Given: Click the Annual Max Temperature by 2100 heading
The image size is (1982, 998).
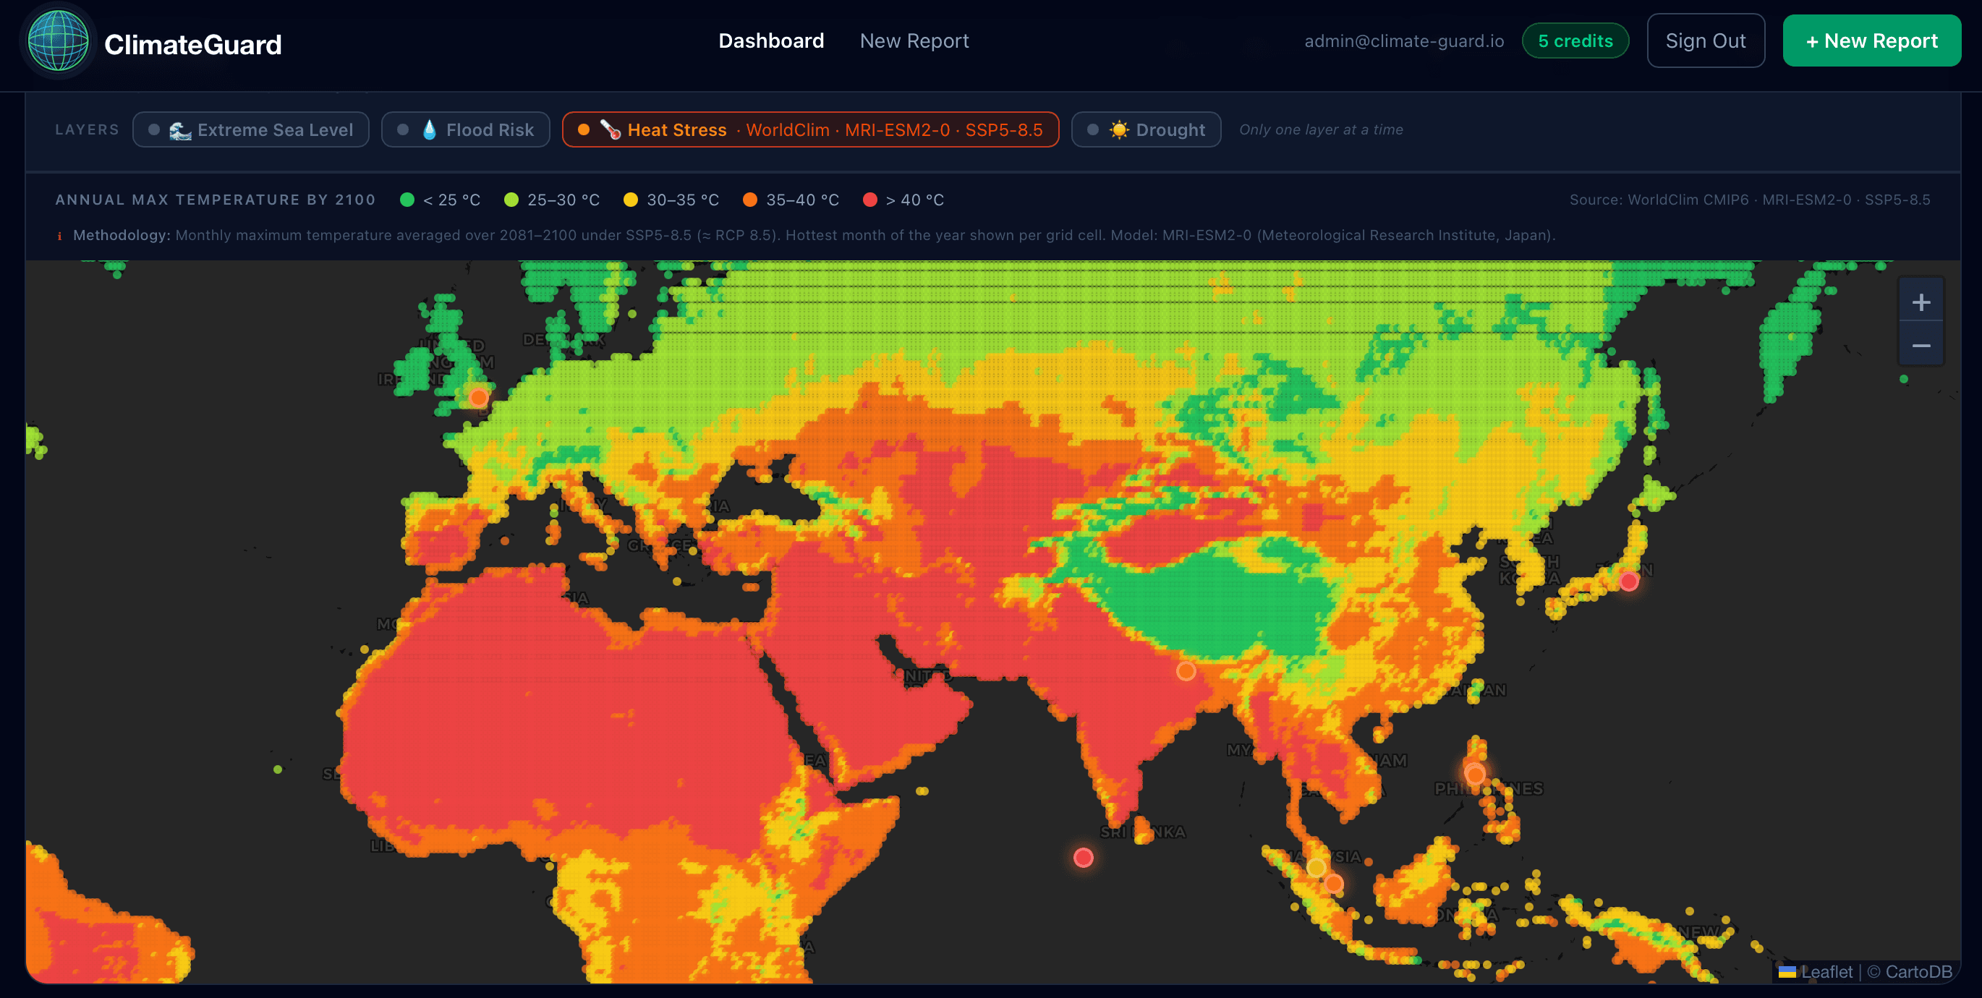Looking at the screenshot, I should [x=216, y=200].
